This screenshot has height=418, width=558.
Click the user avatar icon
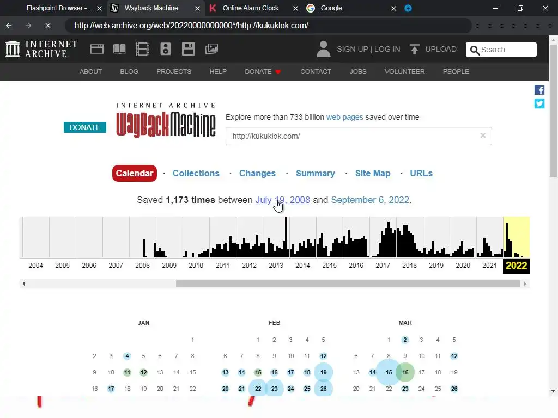pos(323,49)
